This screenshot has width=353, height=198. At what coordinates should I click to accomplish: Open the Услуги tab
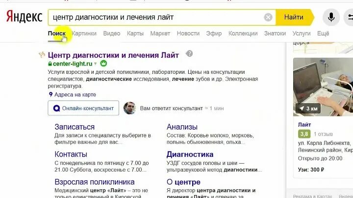302,33
